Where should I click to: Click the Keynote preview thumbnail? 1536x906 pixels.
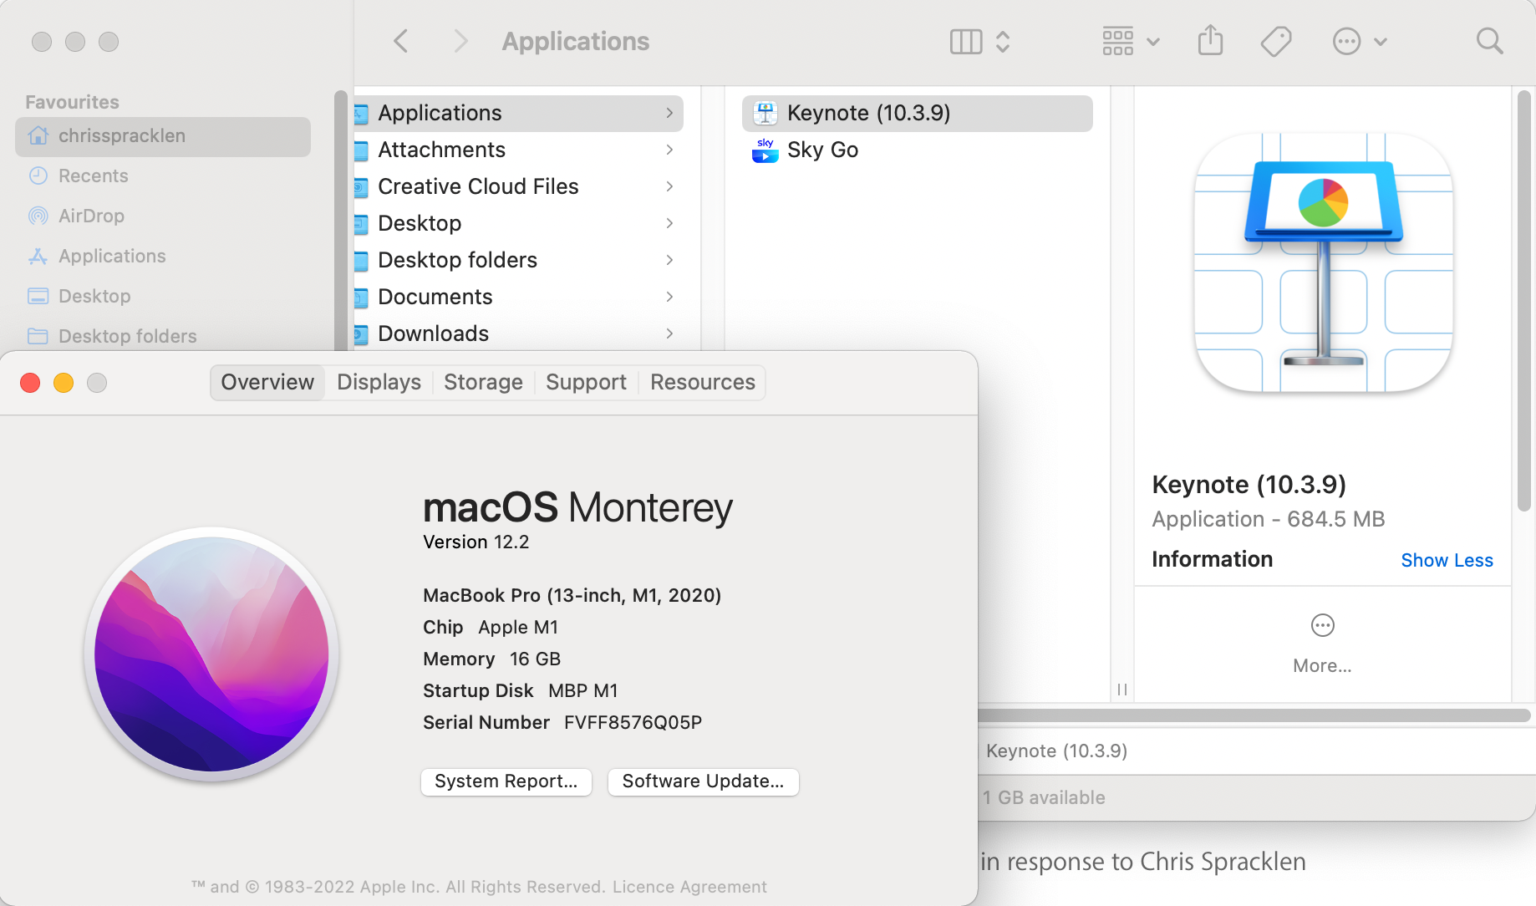1323,262
